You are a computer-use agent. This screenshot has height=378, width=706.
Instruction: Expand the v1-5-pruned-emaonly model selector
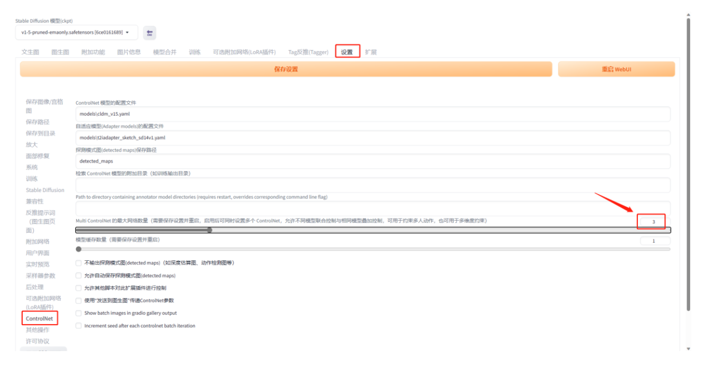tap(77, 33)
